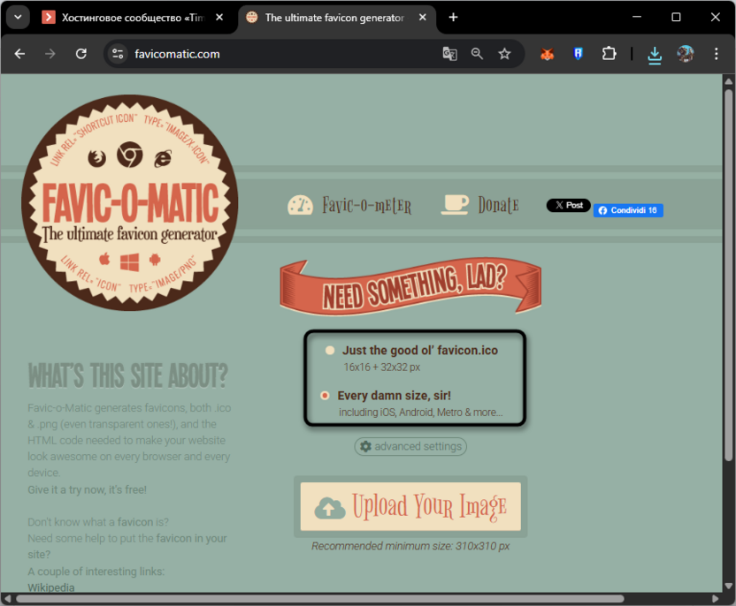Open the Extensions puzzle menu

point(609,54)
